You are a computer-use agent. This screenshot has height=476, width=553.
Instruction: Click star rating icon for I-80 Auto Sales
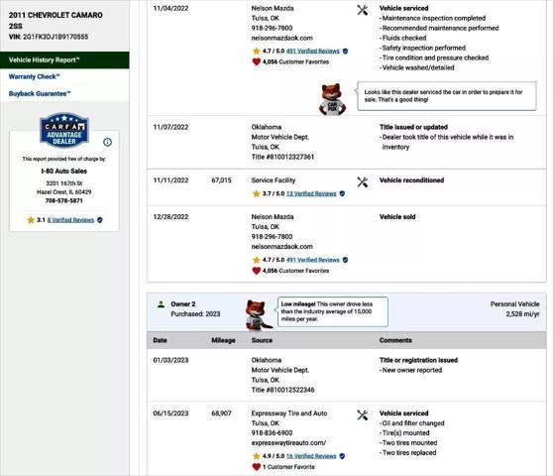click(31, 220)
